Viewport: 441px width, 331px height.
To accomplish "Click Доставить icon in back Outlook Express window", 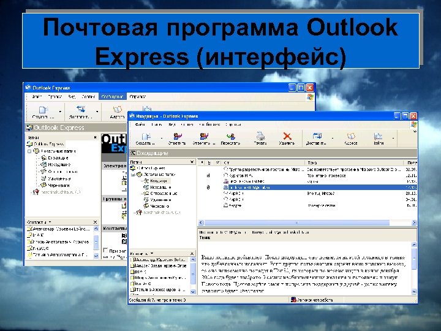I will [81, 110].
